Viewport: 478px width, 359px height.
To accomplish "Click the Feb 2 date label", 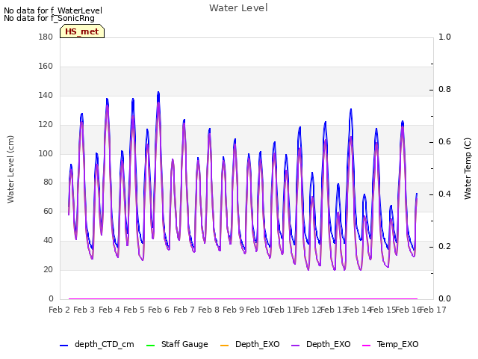I will click(x=60, y=310).
